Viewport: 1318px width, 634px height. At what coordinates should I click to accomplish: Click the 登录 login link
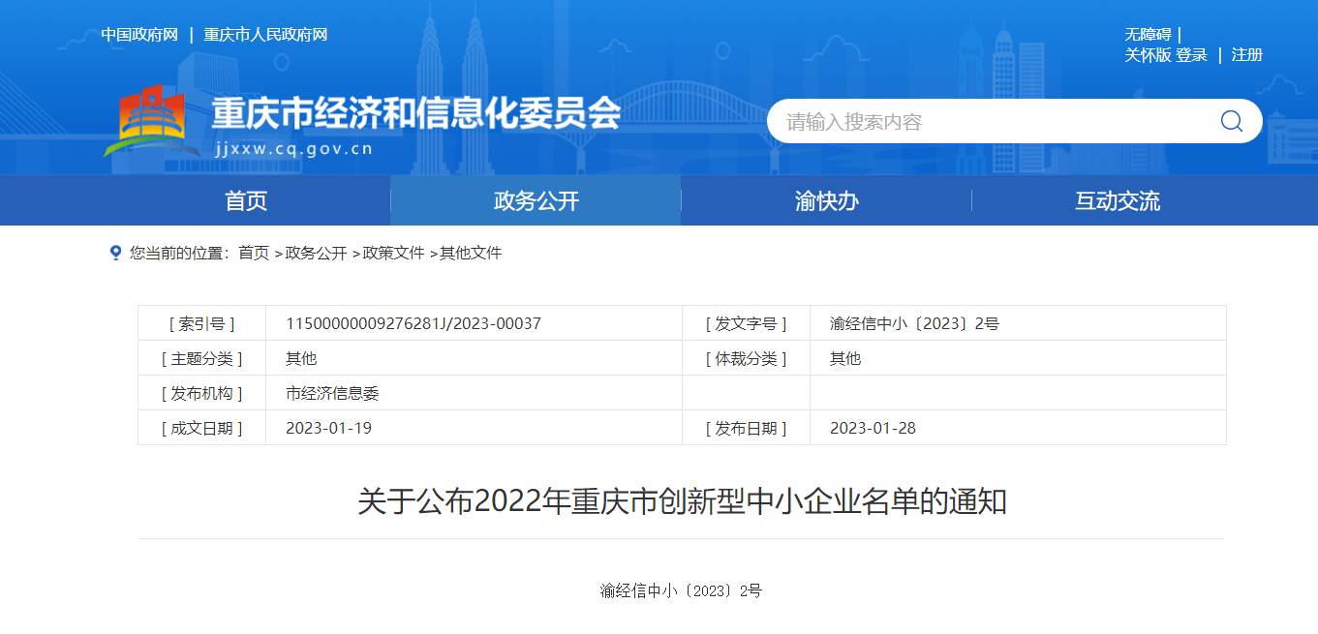click(1192, 55)
